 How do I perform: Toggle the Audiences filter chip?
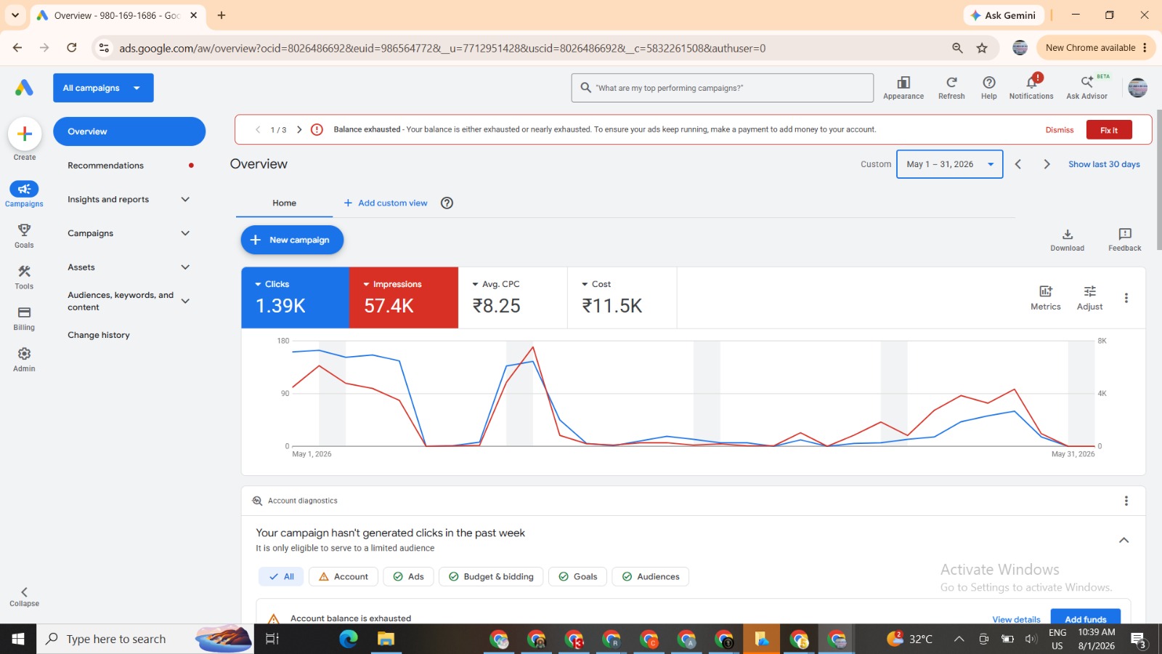point(651,577)
